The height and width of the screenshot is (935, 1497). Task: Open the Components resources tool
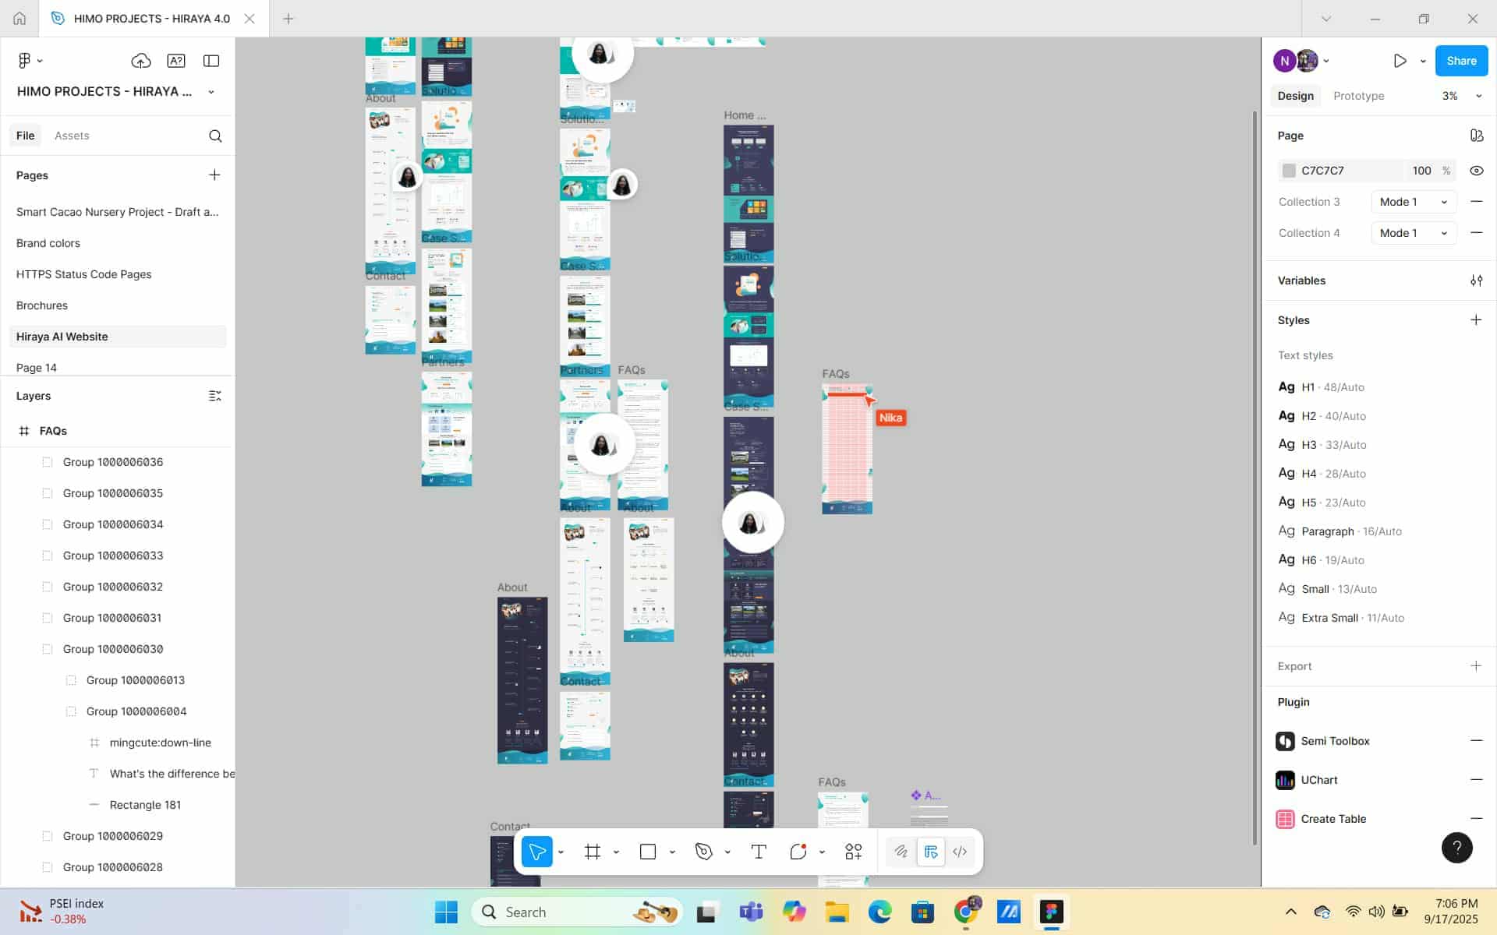pyautogui.click(x=854, y=852)
